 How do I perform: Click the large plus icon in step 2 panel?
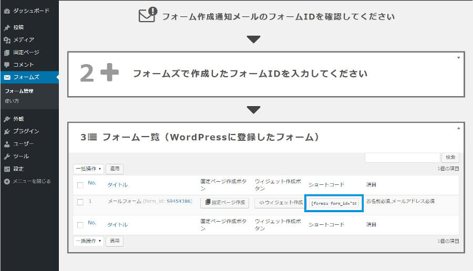(109, 72)
